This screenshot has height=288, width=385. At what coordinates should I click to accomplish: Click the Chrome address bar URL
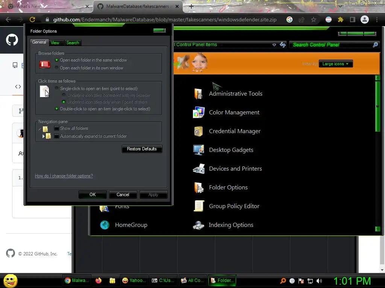coord(165,19)
